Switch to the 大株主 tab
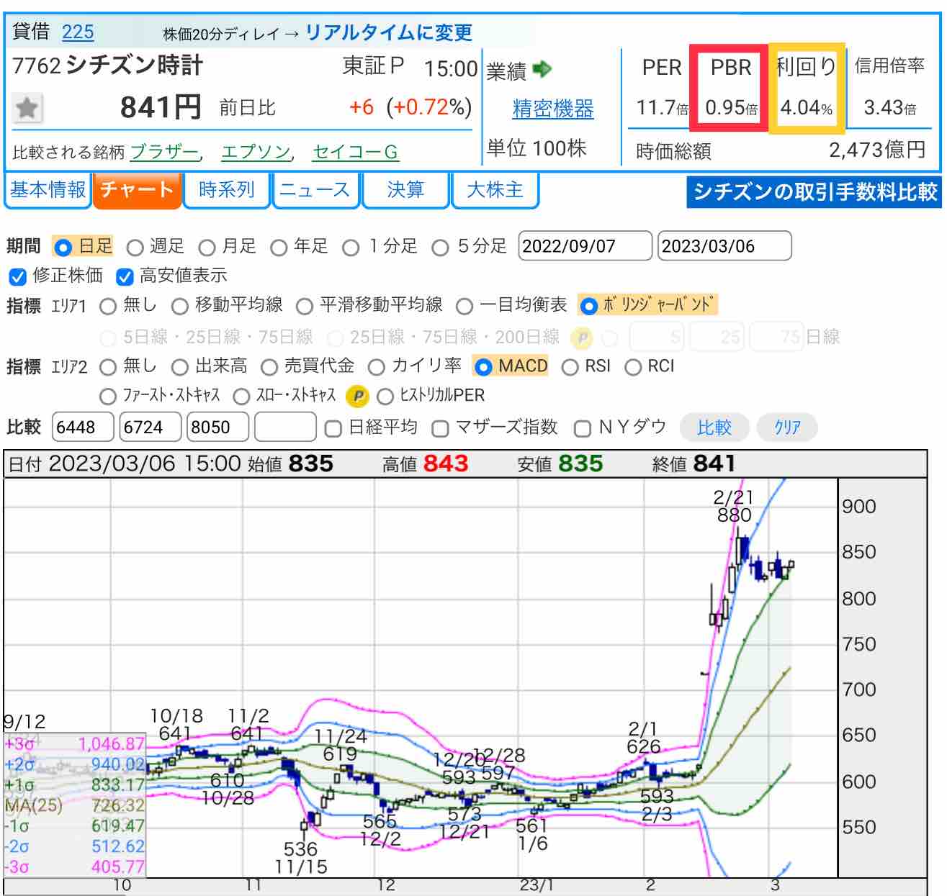The image size is (947, 896). [495, 190]
